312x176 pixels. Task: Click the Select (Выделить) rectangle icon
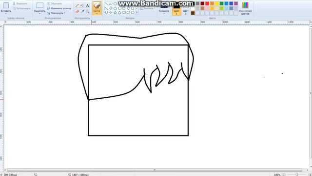click(40, 5)
